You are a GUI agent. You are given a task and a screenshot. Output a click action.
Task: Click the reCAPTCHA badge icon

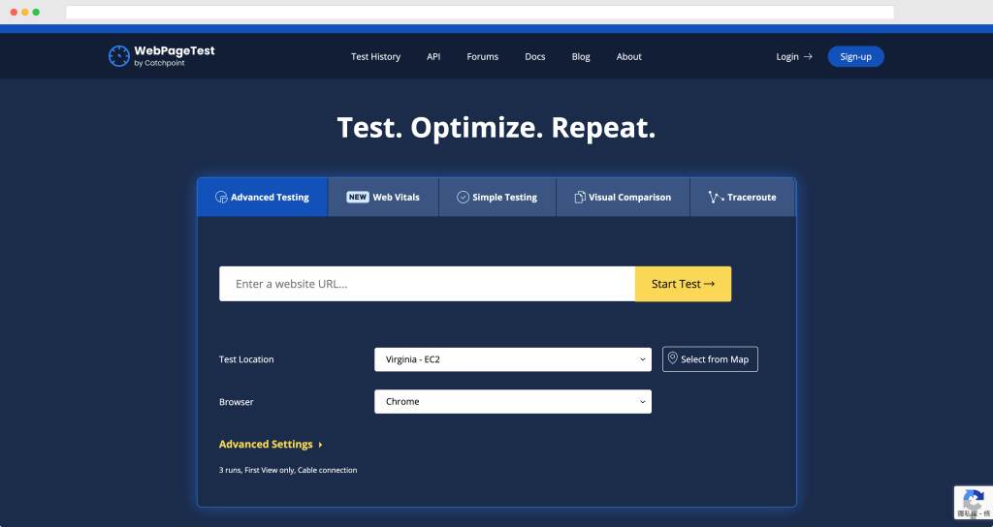tap(974, 503)
